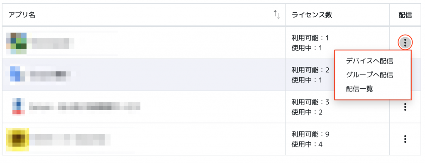Viewport: 425px width, 163px height.
Task: Choose グループへ配信 in the popup menu
Action: coord(369,75)
